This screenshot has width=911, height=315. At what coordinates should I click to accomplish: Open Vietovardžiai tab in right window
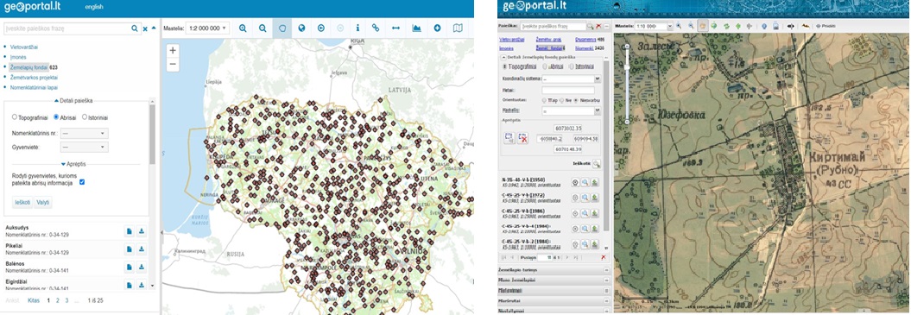coord(512,40)
